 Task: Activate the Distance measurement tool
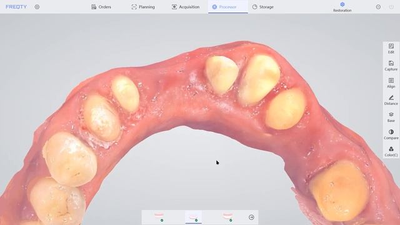(x=391, y=100)
